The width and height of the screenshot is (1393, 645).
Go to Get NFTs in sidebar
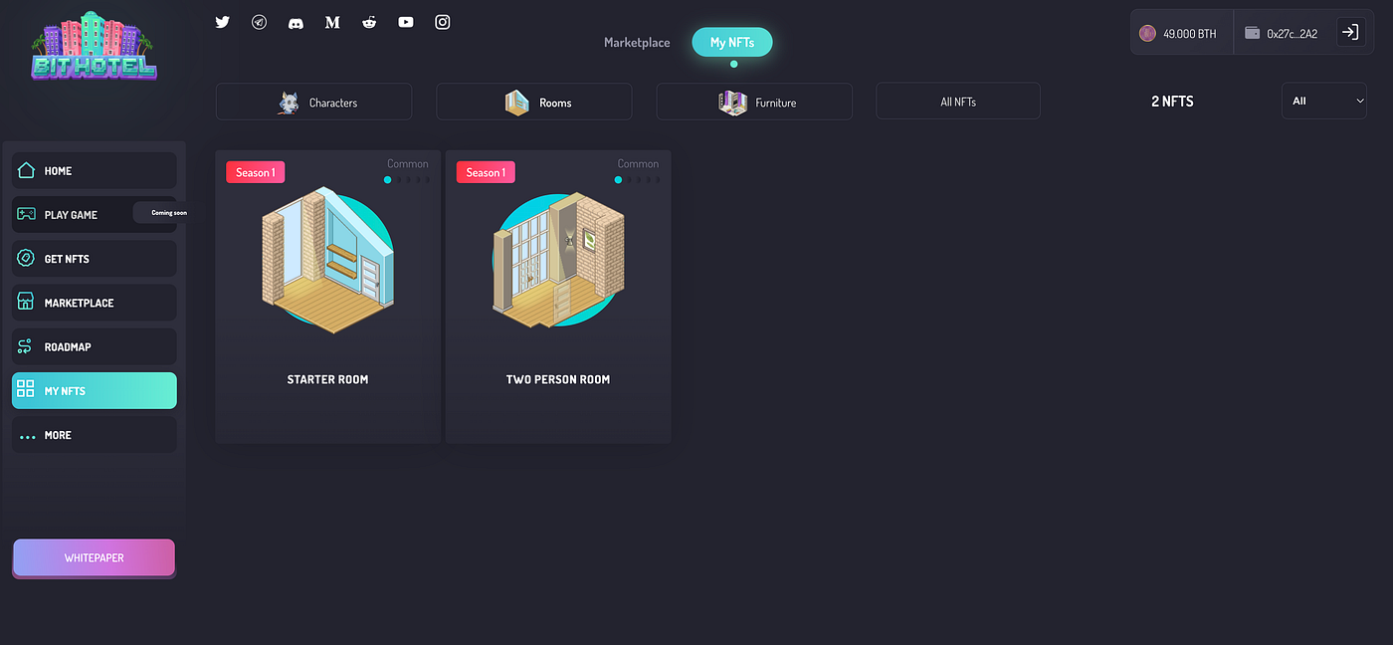coord(95,259)
